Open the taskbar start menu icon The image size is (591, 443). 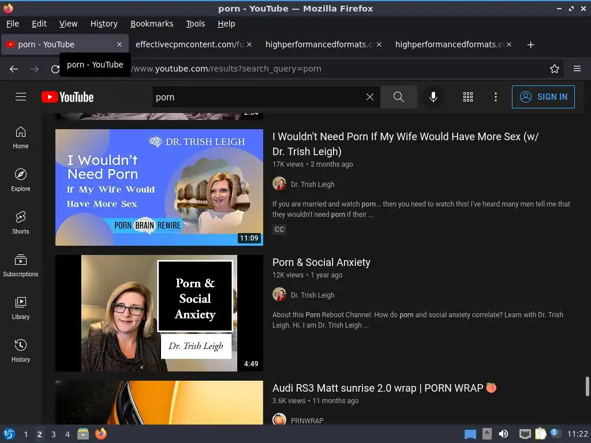pyautogui.click(x=9, y=434)
